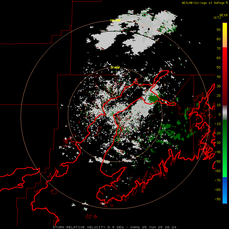The height and width of the screenshot is (229, 229).
Task: Click the 100 NMI range ring label
Action: tap(115, 20)
